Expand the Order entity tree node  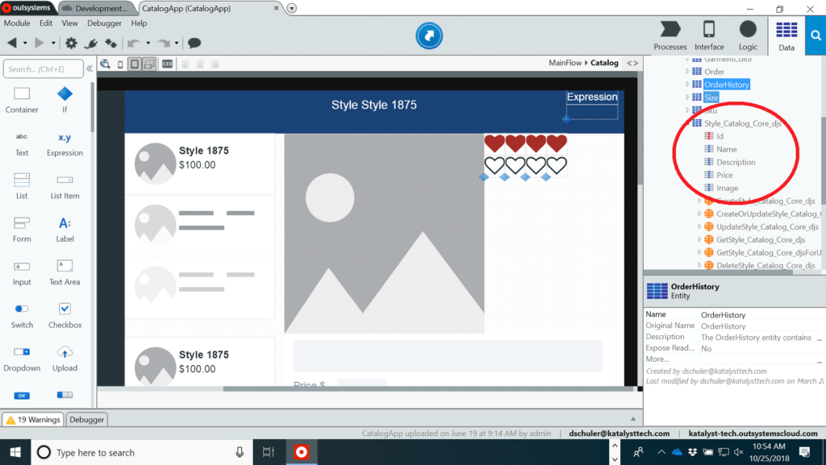tap(688, 72)
